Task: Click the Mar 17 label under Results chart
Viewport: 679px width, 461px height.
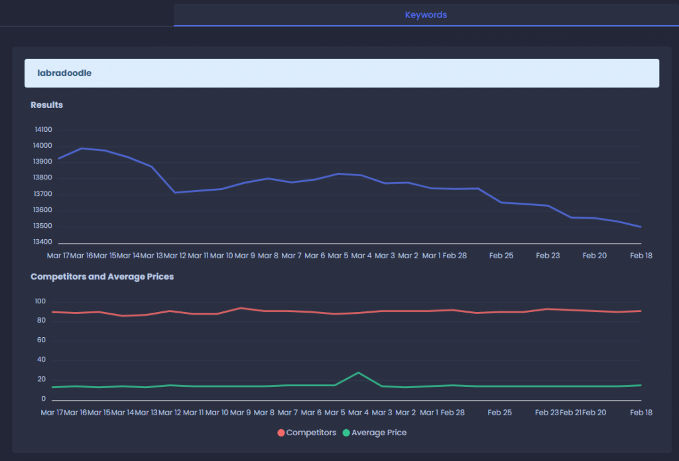Action: tap(58, 255)
